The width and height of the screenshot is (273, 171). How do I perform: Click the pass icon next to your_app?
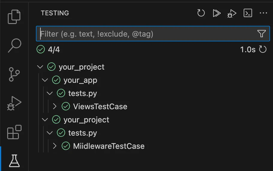pos(56,80)
